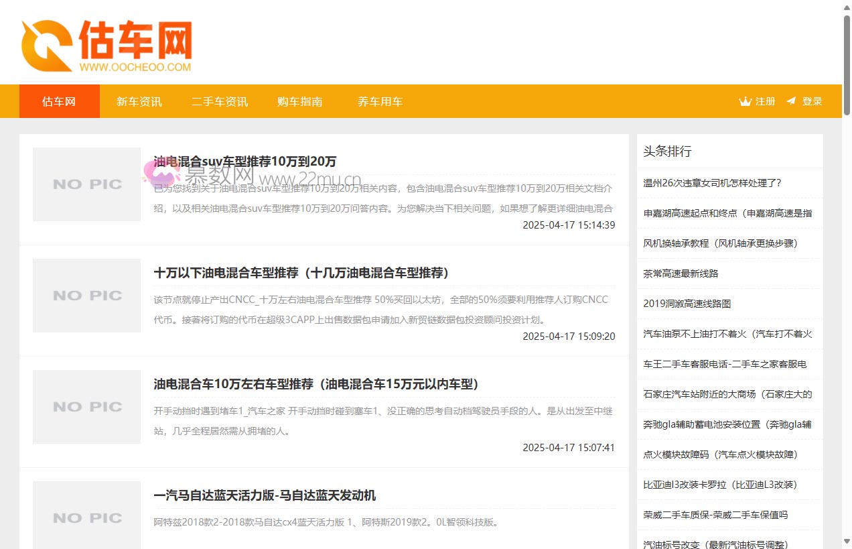Select the 新车资讯 navigation tab

tap(139, 101)
